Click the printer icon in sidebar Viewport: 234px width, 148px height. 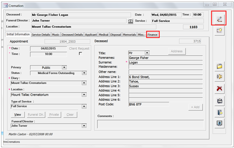[x=220, y=101]
